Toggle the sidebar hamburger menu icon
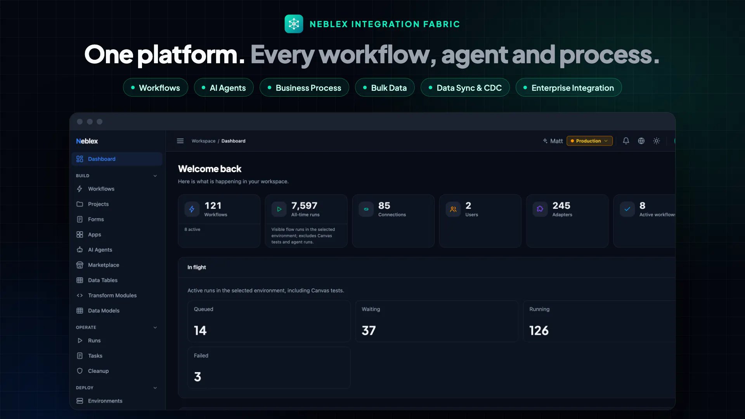 180,141
